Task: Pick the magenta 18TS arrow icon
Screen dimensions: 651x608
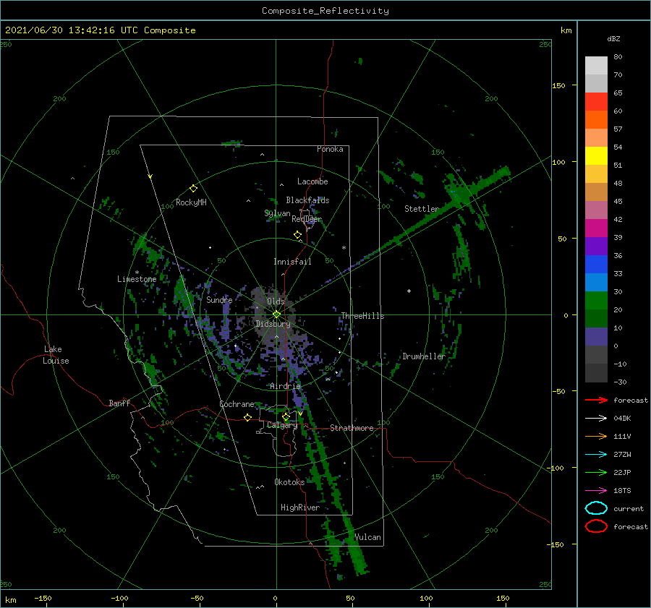Action: [596, 491]
